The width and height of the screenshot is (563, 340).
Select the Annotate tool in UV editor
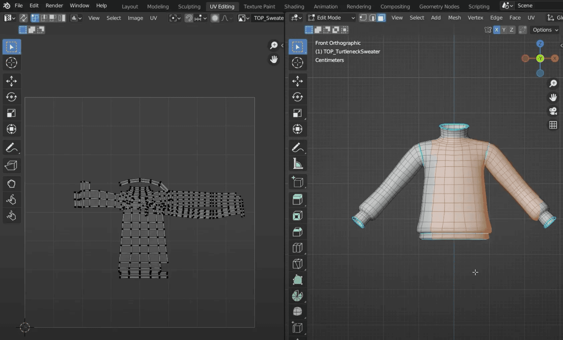(11, 148)
